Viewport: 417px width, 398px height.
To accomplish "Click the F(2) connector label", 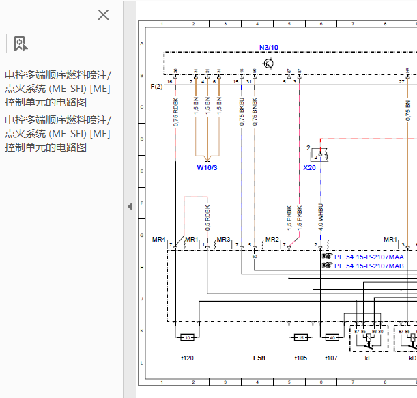I will (156, 87).
